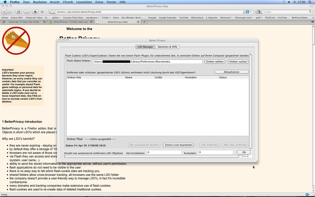Close the BetterPrivacy Help tab
This screenshot has height=197, width=315.
(138, 22)
